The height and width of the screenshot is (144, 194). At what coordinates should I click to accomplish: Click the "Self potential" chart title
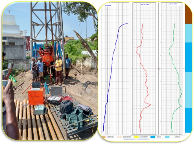coord(108,5)
